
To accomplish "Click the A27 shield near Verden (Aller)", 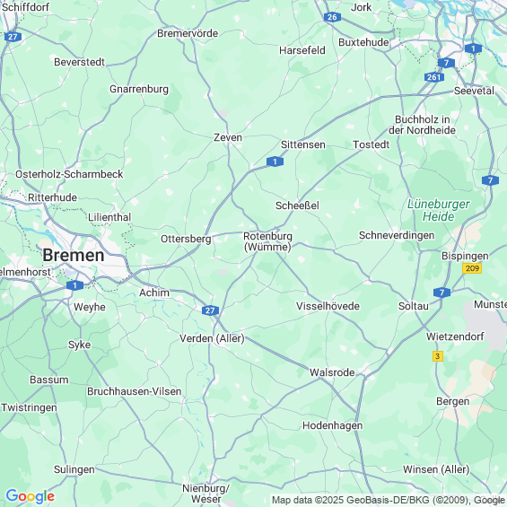I will click(x=210, y=310).
